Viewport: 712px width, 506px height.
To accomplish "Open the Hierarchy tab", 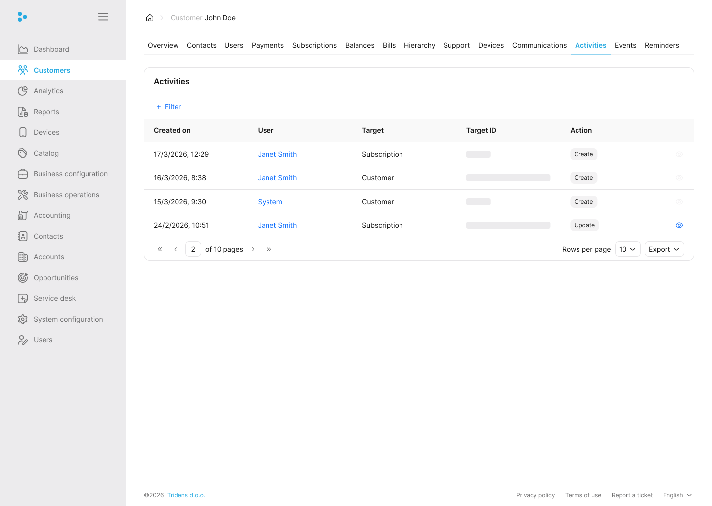I will pyautogui.click(x=419, y=45).
